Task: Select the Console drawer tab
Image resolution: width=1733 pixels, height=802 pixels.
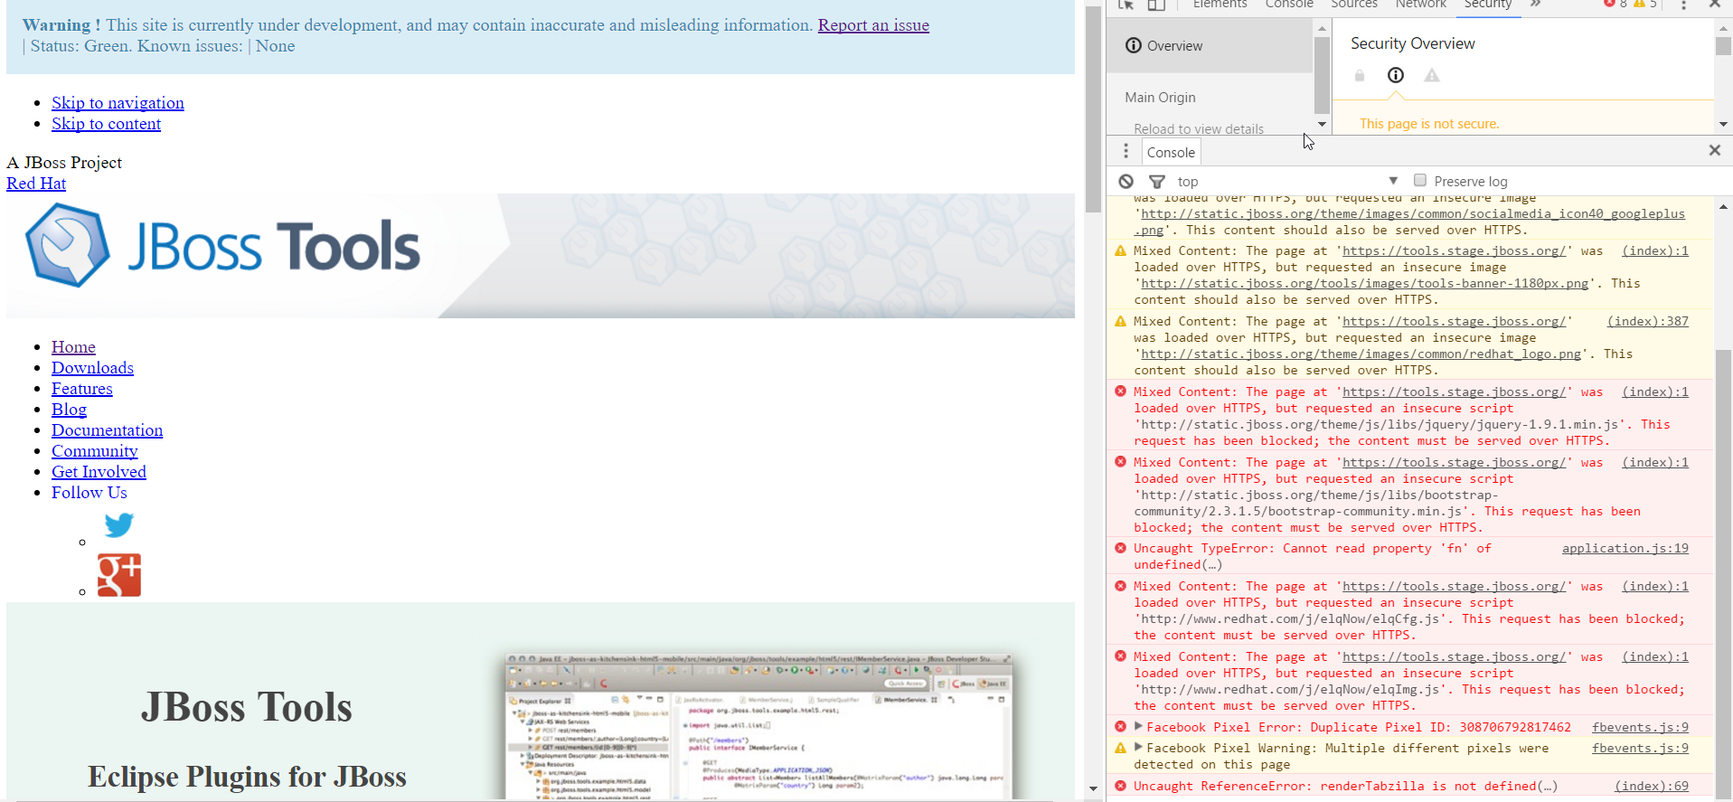Action: point(1171,152)
